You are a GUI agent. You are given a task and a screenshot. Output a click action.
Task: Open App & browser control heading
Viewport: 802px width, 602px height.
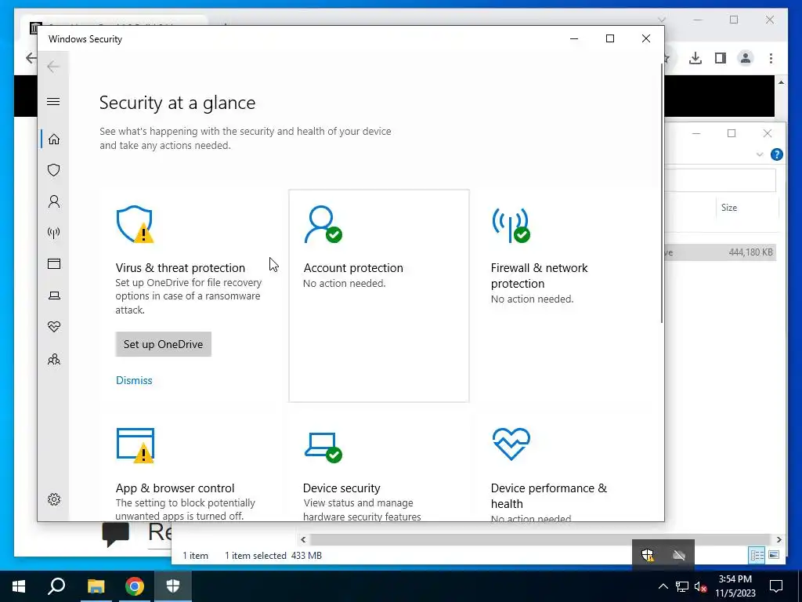click(175, 488)
